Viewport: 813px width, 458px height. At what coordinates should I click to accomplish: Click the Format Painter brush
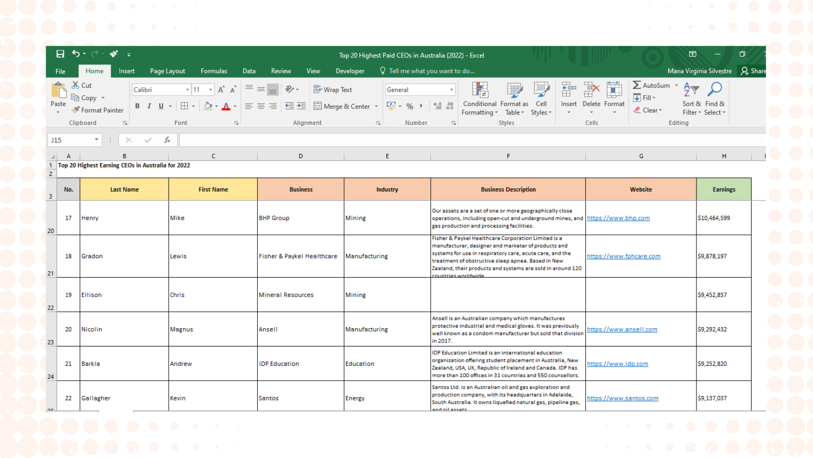tap(97, 110)
